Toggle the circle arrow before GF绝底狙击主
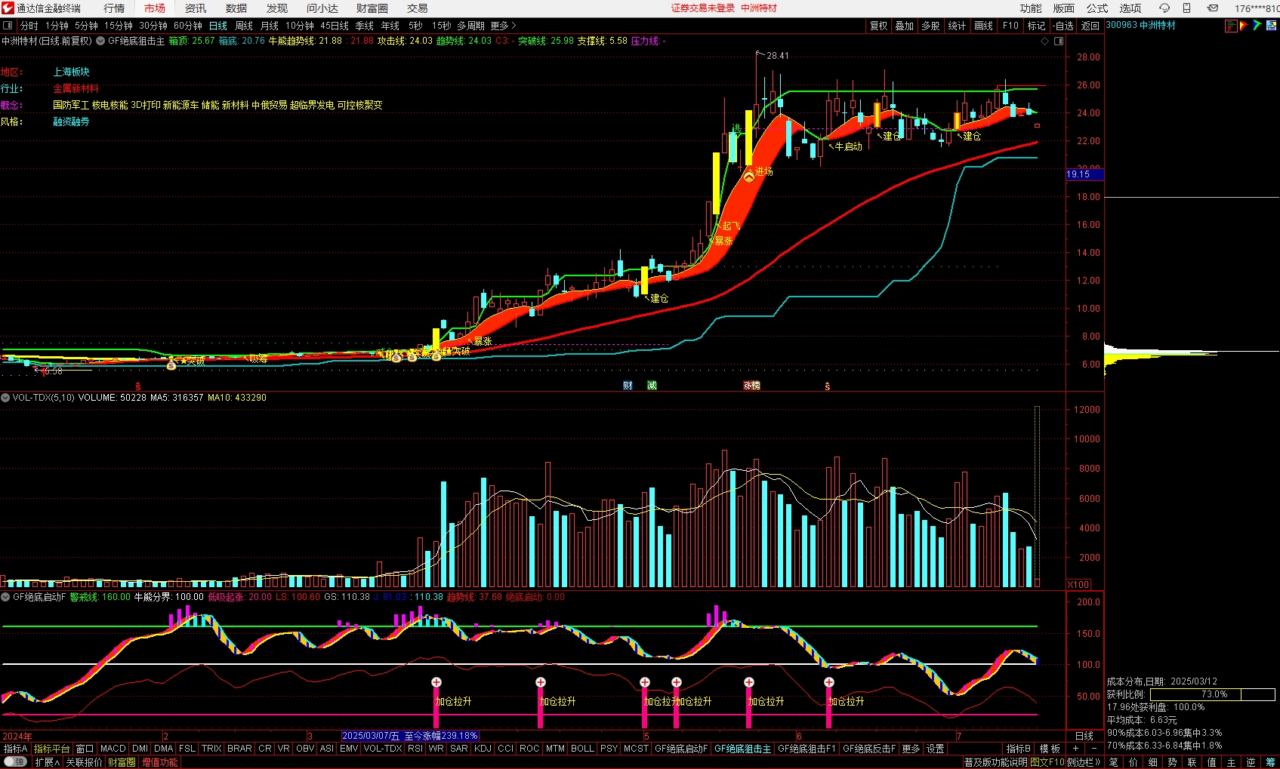 [100, 41]
